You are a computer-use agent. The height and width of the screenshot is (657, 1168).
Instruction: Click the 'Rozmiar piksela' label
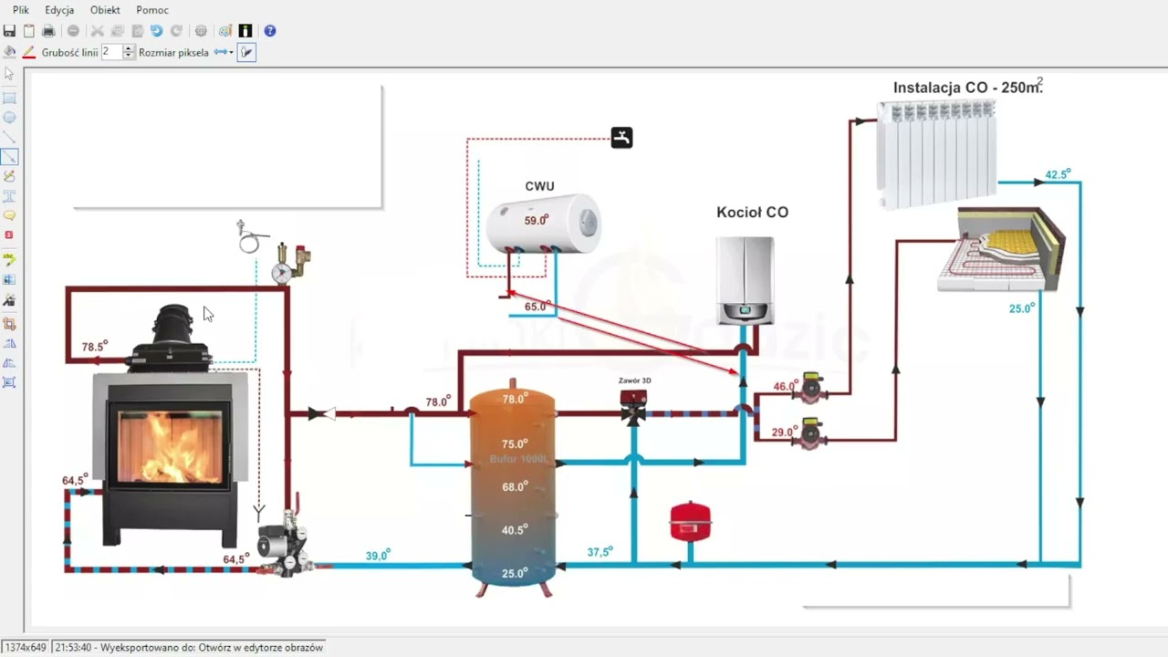173,53
